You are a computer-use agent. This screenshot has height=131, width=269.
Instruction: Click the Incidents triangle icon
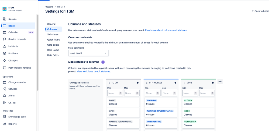coord(5,46)
